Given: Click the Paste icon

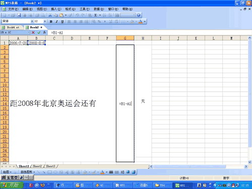Looking at the screenshot, I should 61,15.
